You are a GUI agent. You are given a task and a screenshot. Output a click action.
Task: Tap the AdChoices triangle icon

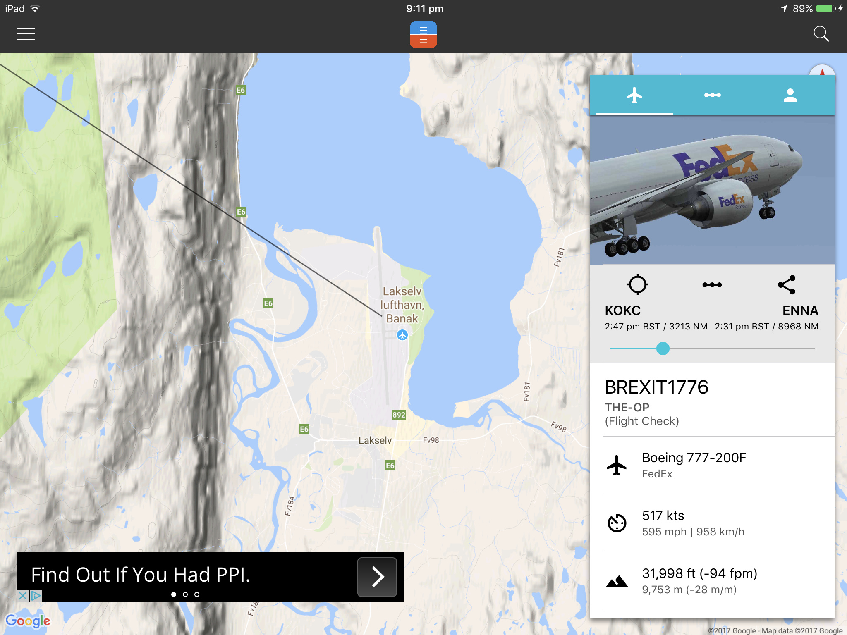point(36,596)
